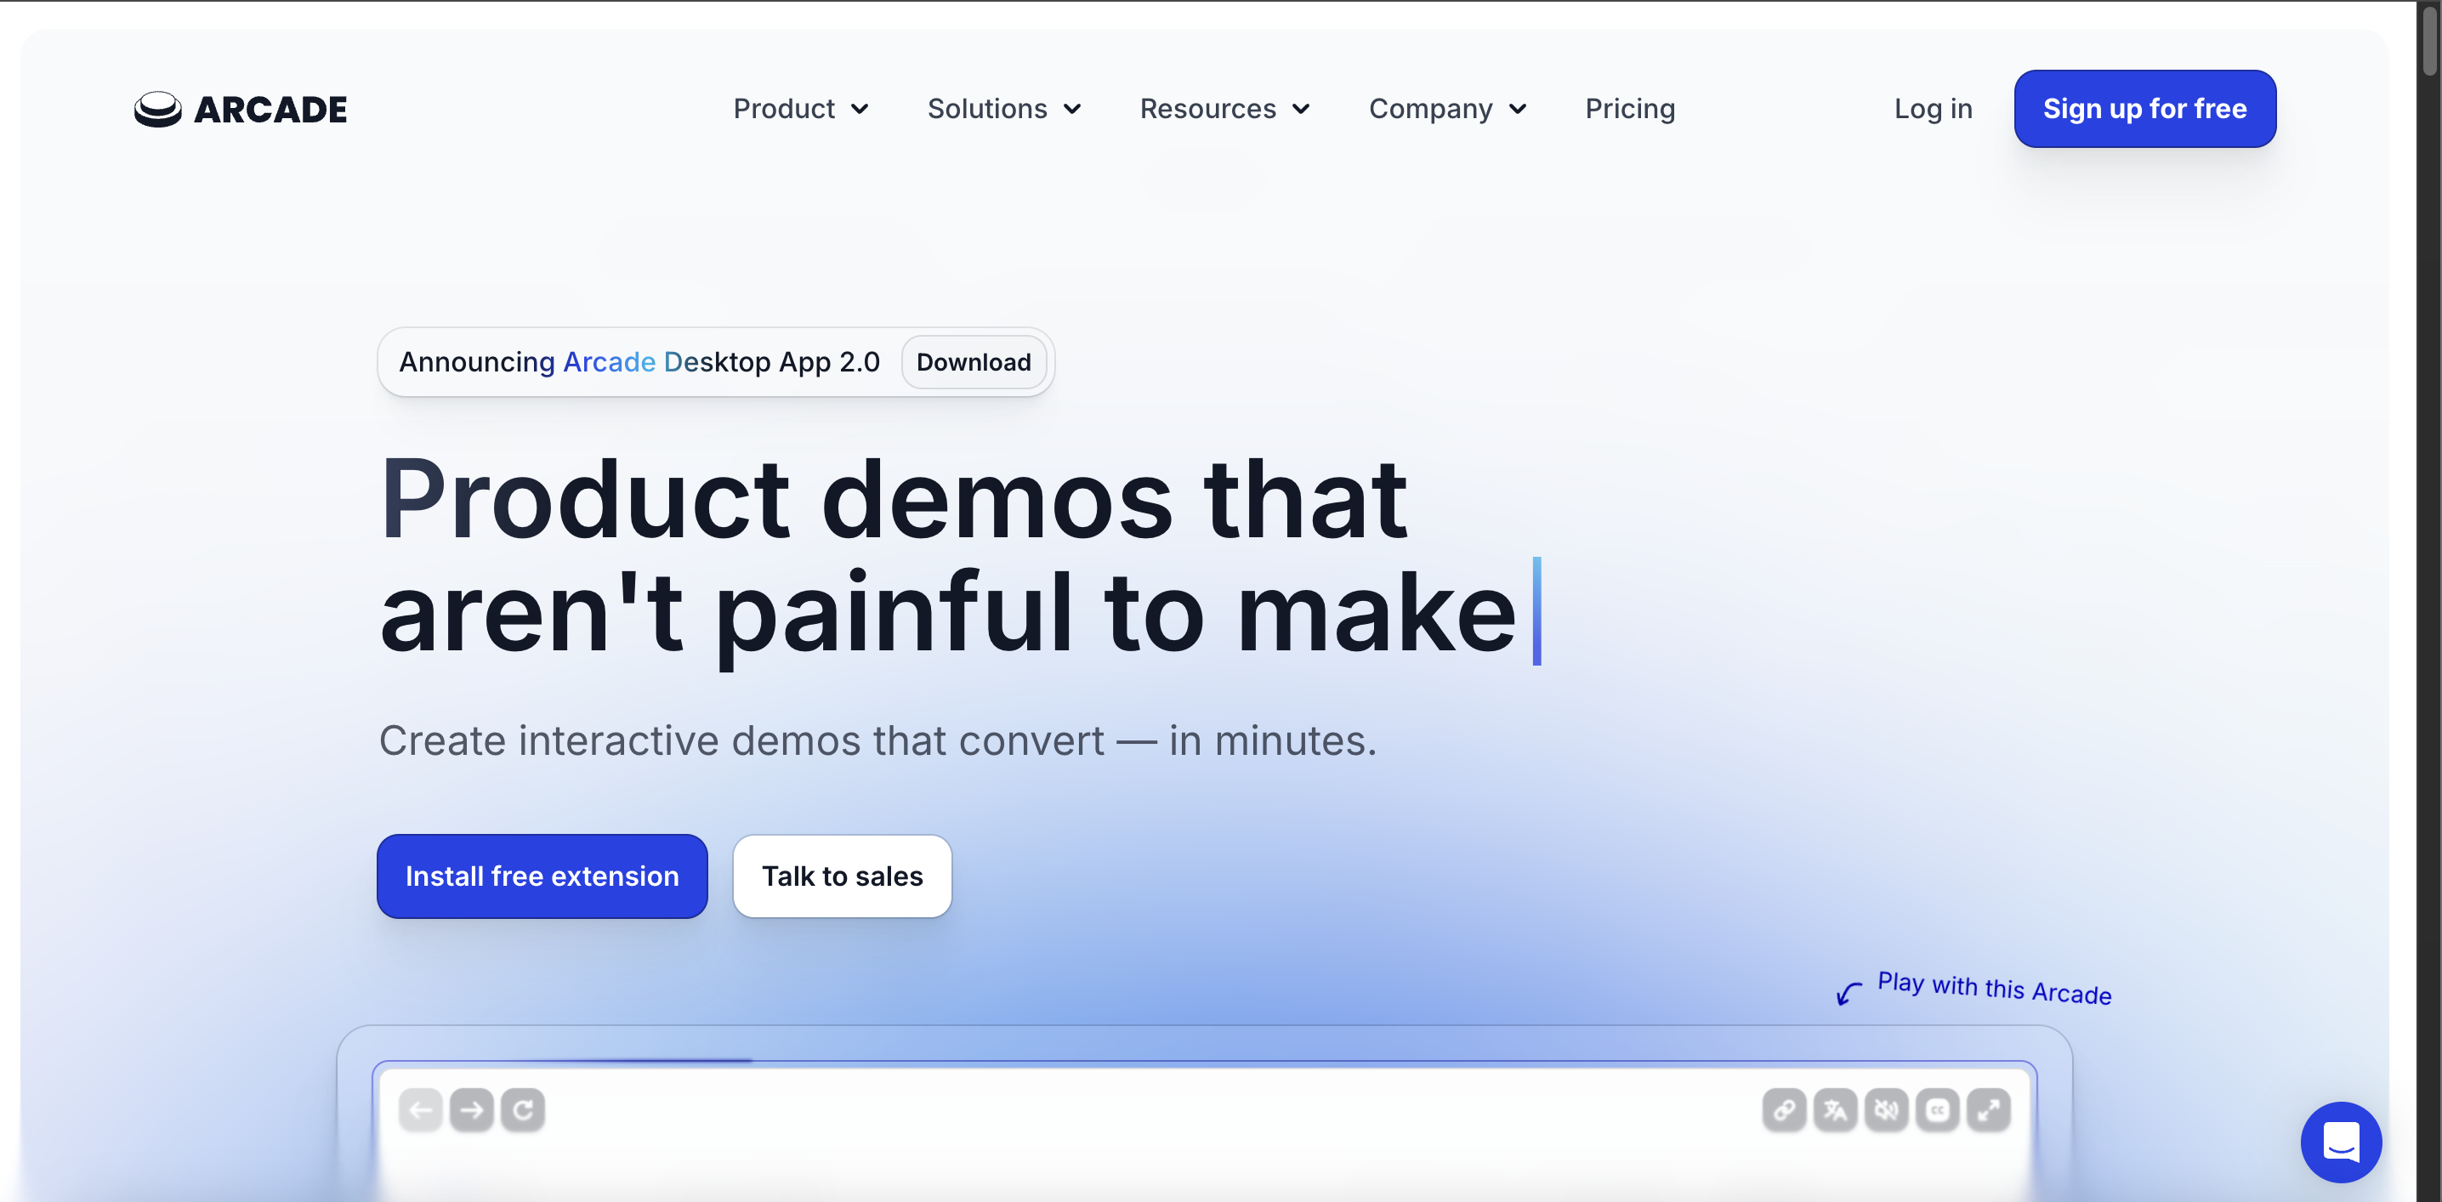The height and width of the screenshot is (1202, 2442).
Task: Expand the Solutions menu
Action: (x=1004, y=109)
